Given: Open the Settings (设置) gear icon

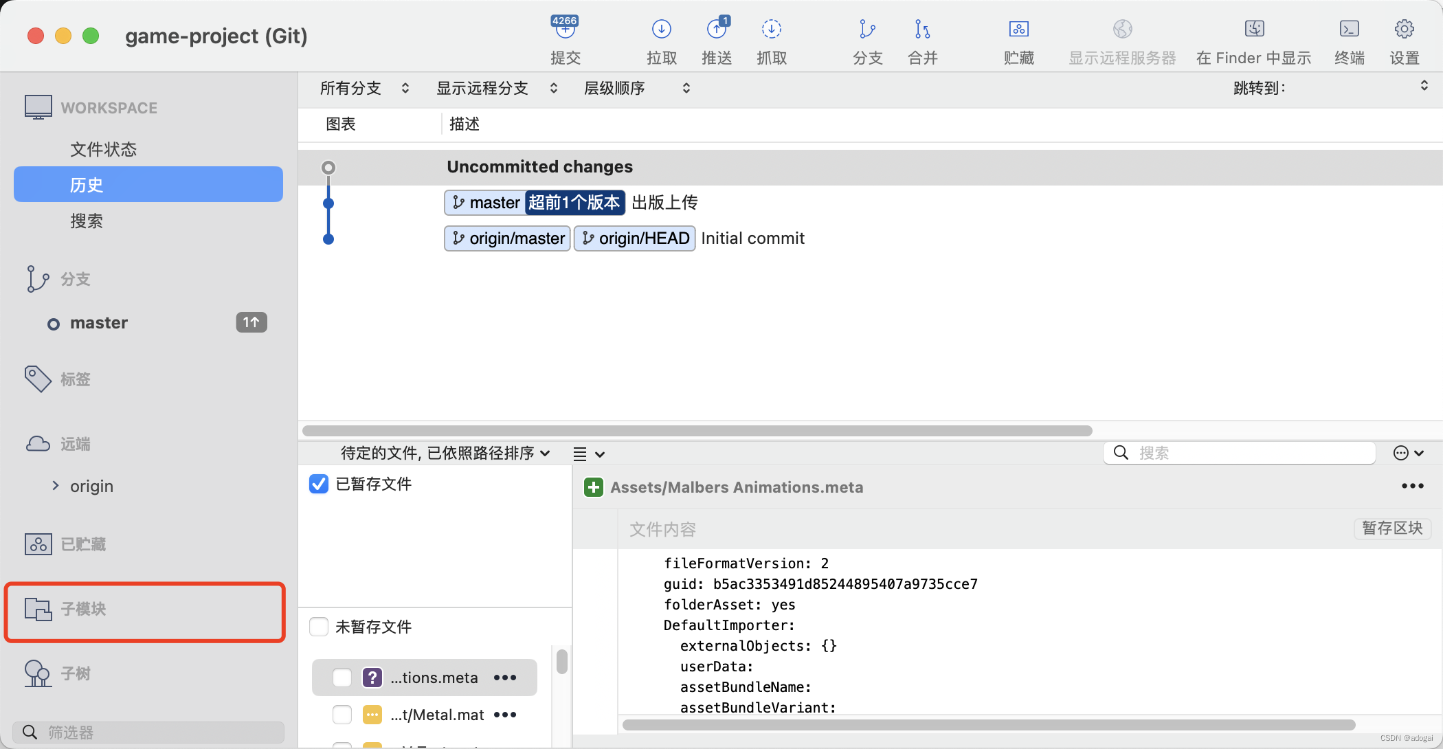Looking at the screenshot, I should 1404,29.
